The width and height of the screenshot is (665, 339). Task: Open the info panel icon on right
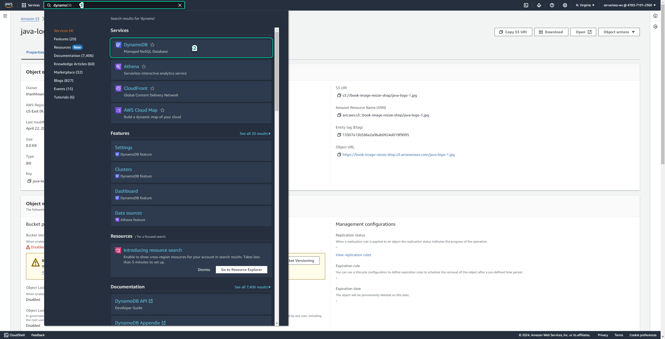(x=655, y=16)
